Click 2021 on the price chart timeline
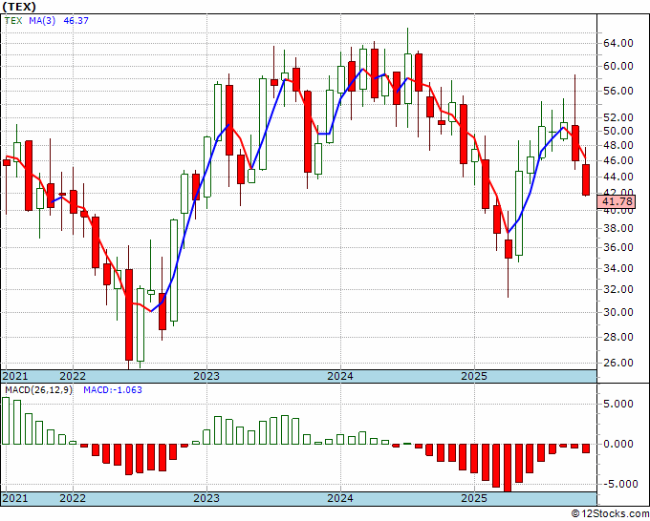Image resolution: width=650 pixels, height=521 pixels. coord(15,376)
